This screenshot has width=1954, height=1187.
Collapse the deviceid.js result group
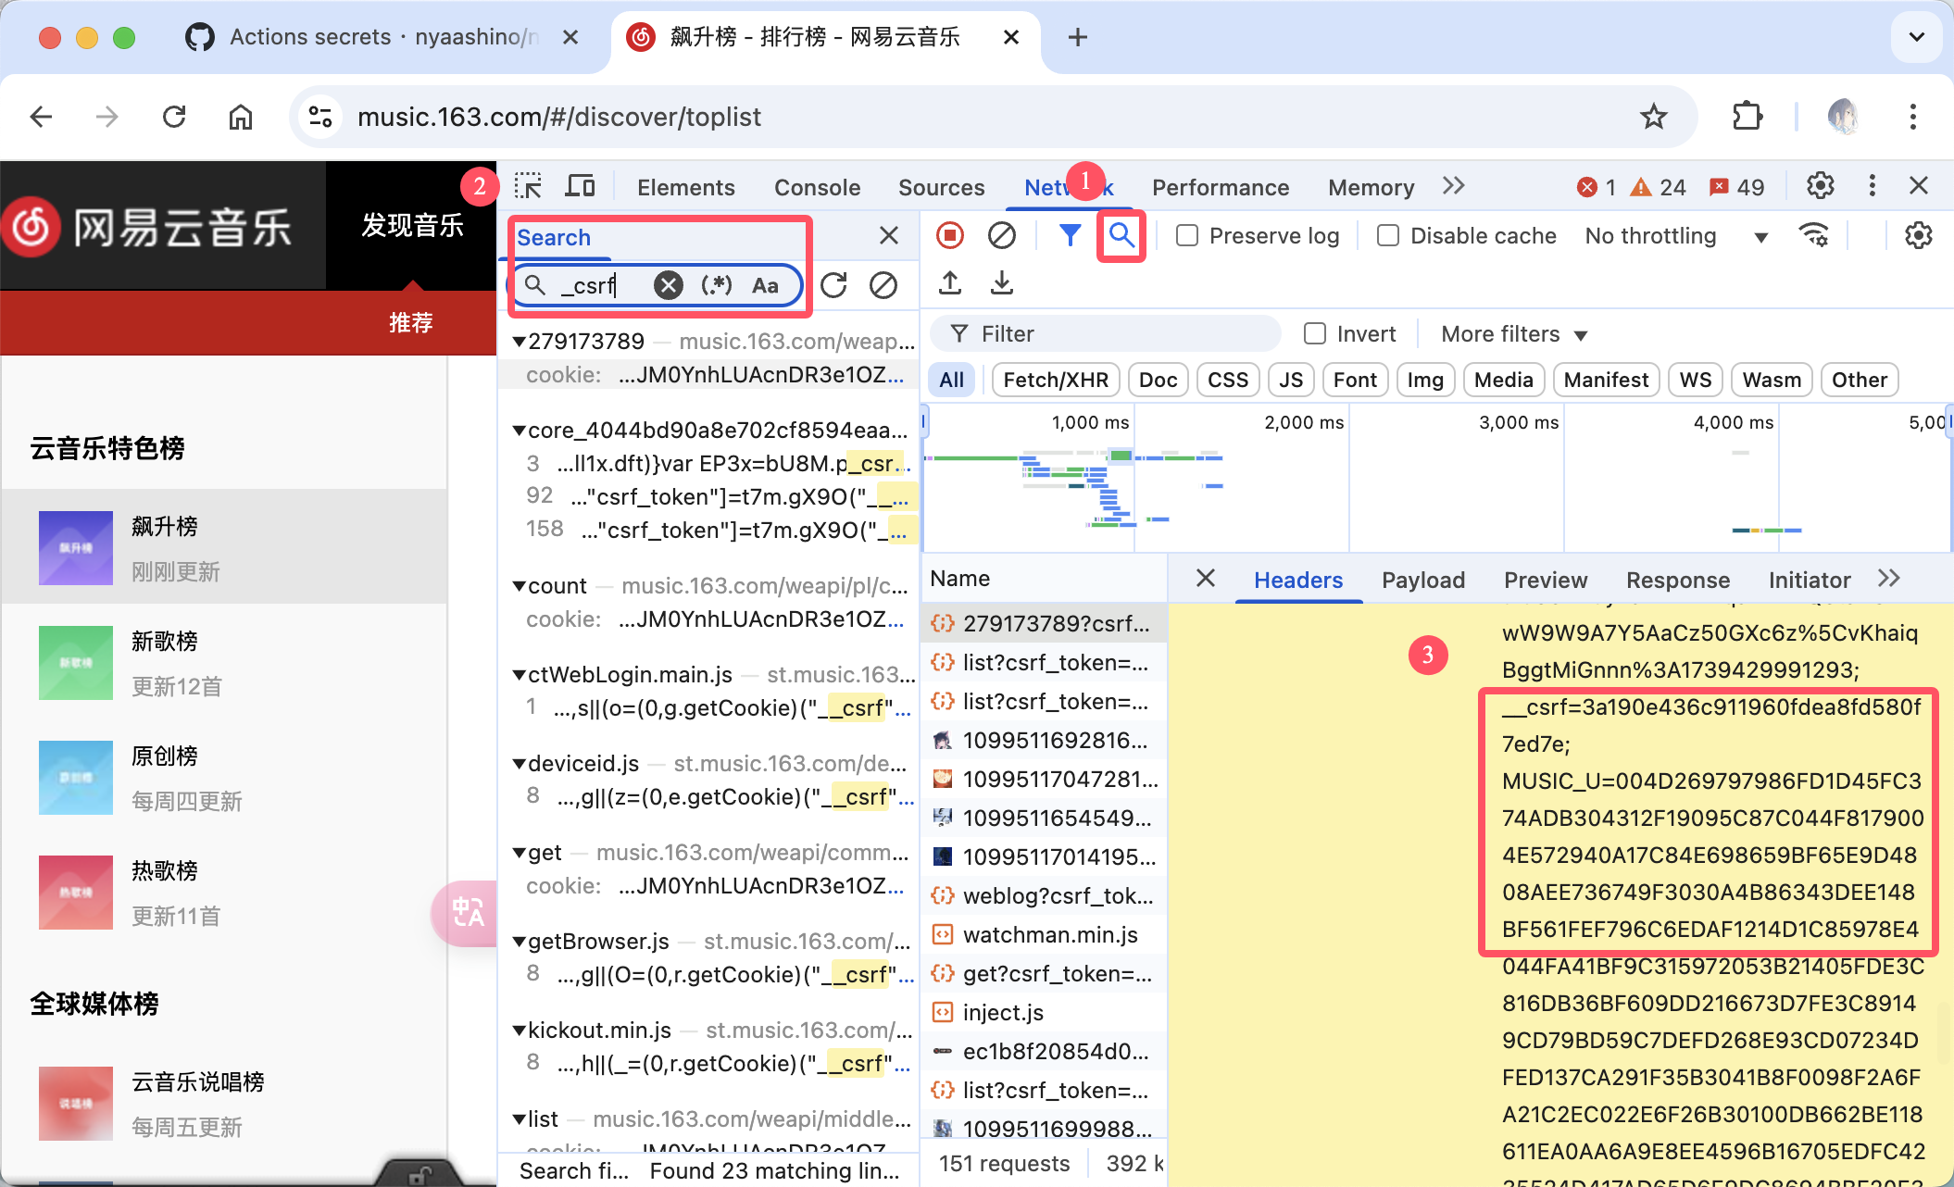click(x=520, y=764)
